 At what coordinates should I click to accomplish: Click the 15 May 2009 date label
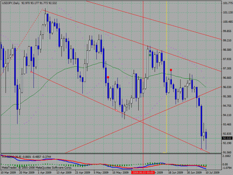pyautogui.click(x=120, y=172)
